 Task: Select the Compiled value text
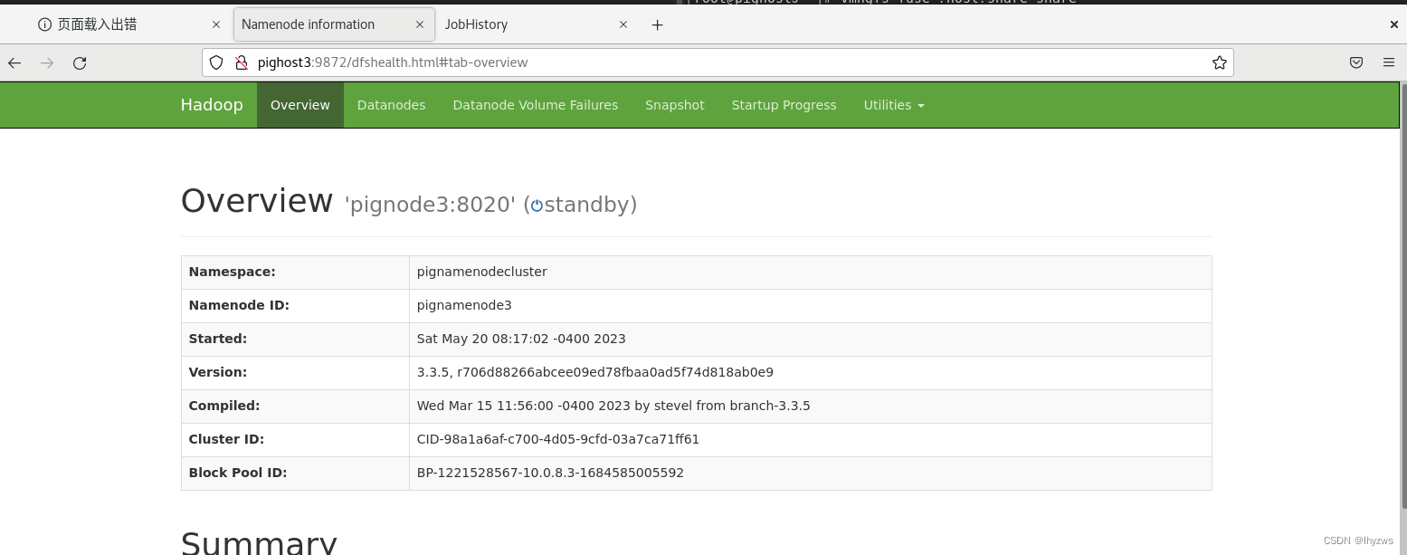click(x=613, y=406)
